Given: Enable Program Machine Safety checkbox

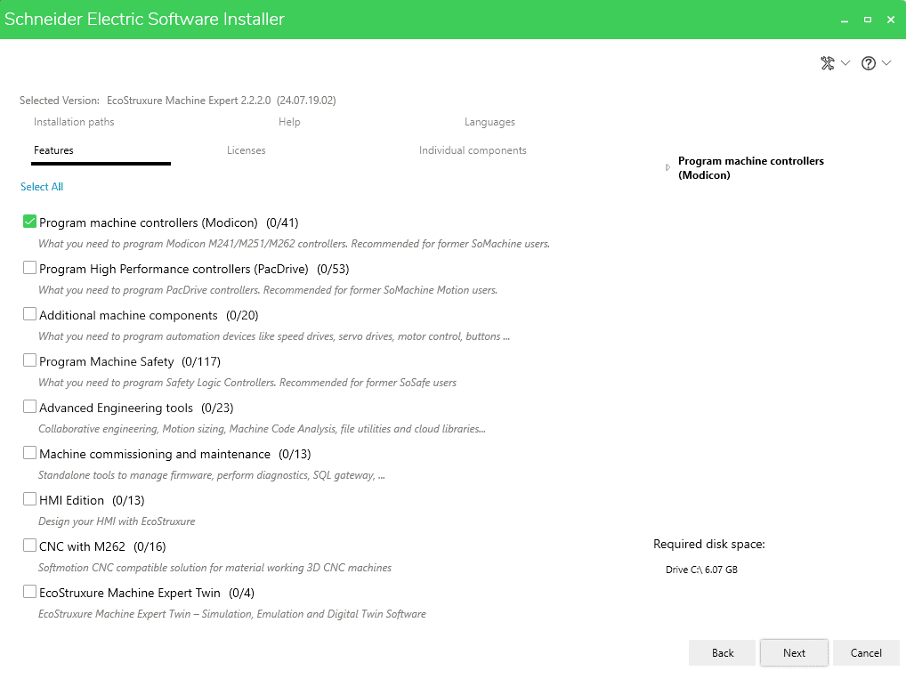Looking at the screenshot, I should 29,360.
